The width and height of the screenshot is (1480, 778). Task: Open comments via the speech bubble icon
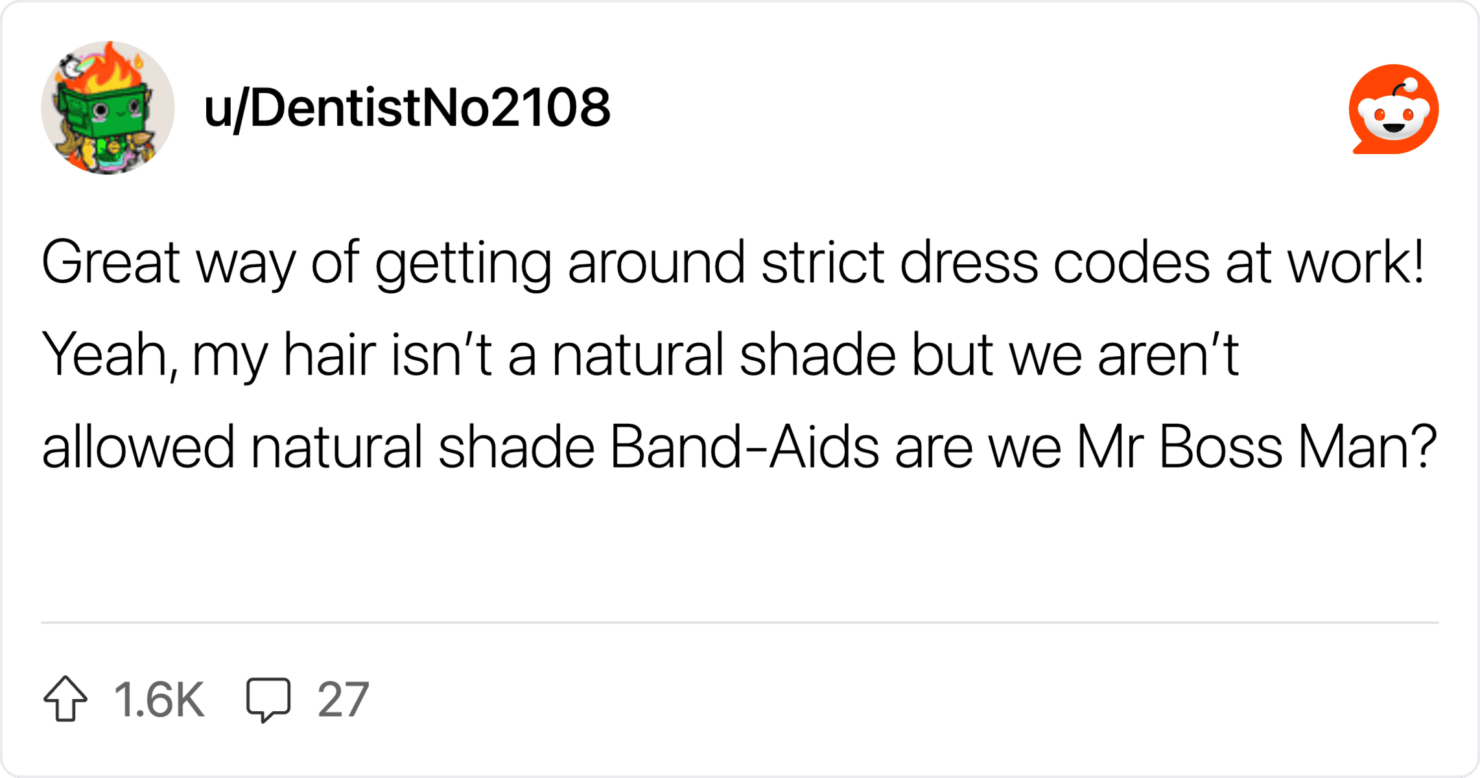(268, 699)
